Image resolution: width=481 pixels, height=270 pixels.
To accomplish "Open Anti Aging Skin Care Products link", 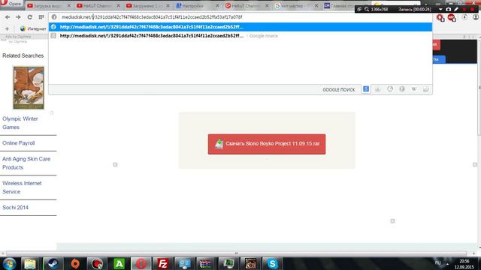I will point(26,163).
